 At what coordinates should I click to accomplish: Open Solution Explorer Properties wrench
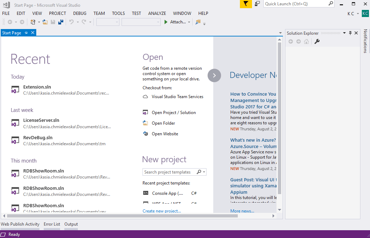click(x=317, y=41)
